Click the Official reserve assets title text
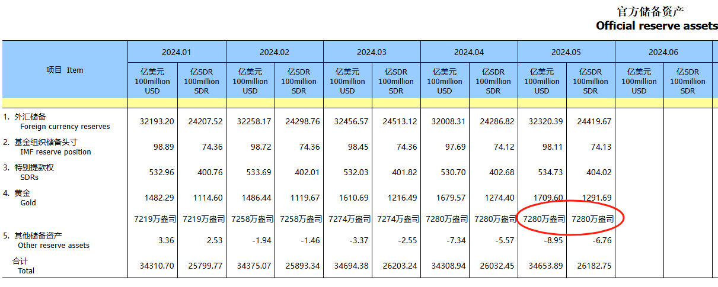718x287 pixels. pyautogui.click(x=656, y=25)
